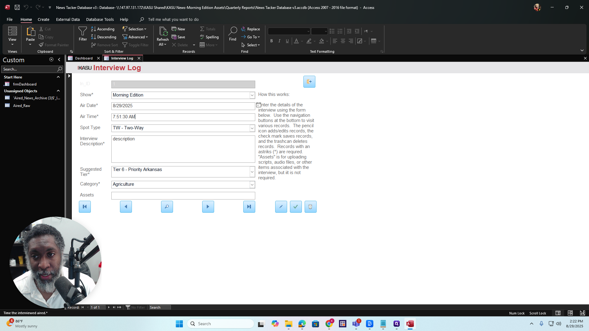Open the Find tool in ribbon

tap(233, 34)
